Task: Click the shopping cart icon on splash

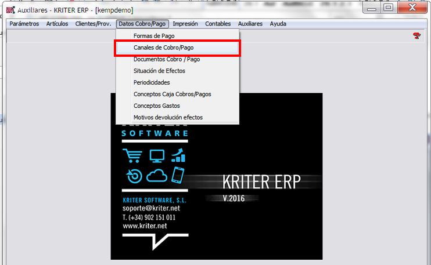Action: coord(133,155)
